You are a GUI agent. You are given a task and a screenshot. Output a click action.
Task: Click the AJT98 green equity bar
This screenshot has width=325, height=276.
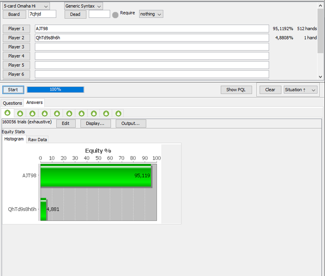click(96, 176)
